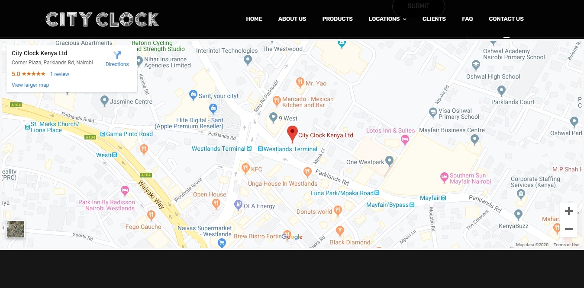
Task: Open the Products menu item
Action: (x=337, y=19)
